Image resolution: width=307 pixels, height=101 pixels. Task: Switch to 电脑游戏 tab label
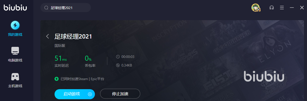[15, 60]
